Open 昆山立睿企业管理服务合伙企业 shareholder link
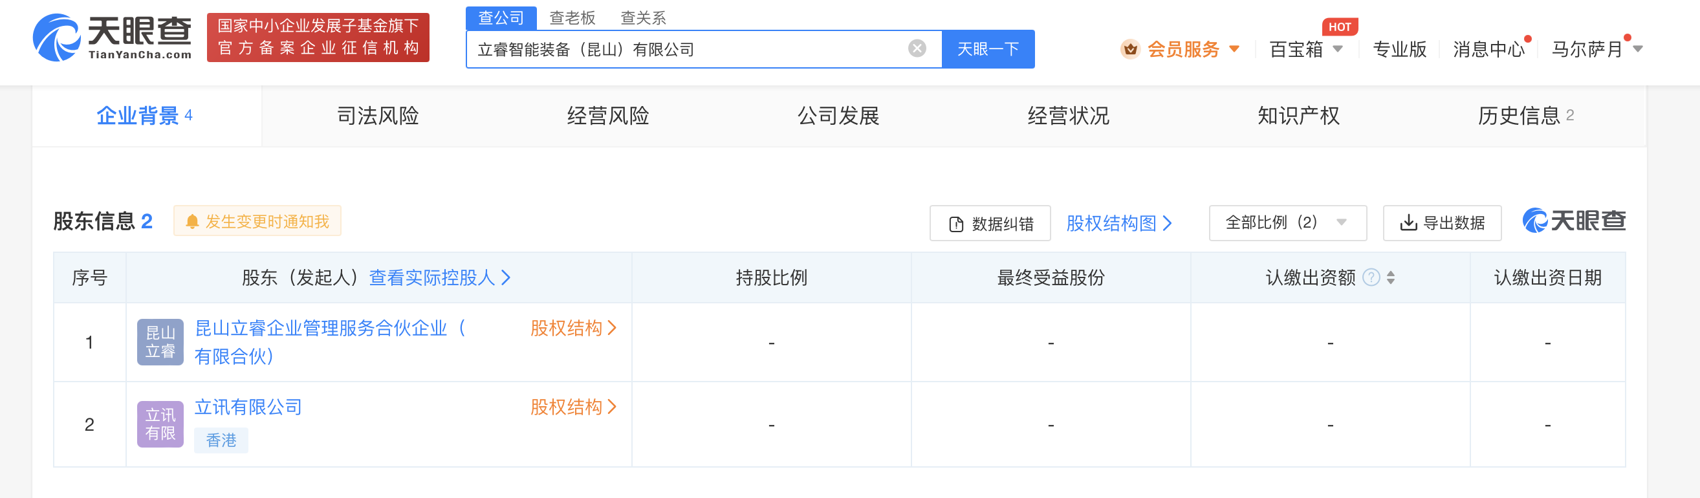Image resolution: width=1700 pixels, height=498 pixels. (330, 341)
